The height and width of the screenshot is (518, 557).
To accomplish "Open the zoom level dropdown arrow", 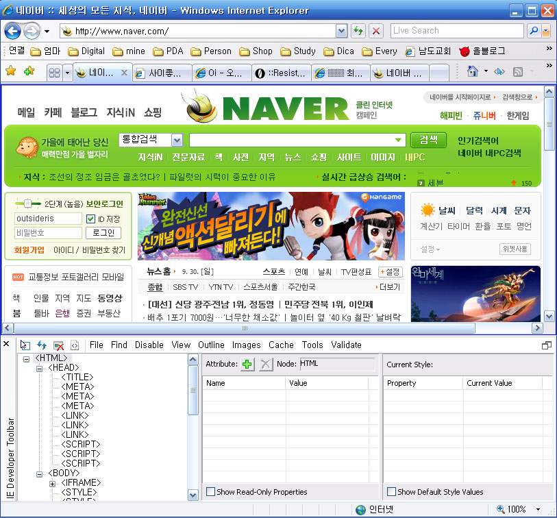I will pyautogui.click(x=539, y=510).
